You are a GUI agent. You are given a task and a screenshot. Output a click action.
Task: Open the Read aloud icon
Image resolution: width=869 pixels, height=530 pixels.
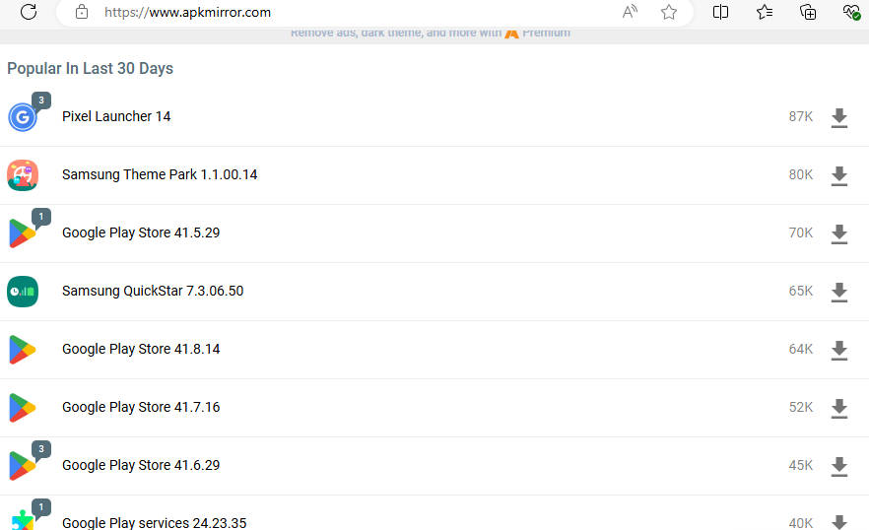(630, 12)
